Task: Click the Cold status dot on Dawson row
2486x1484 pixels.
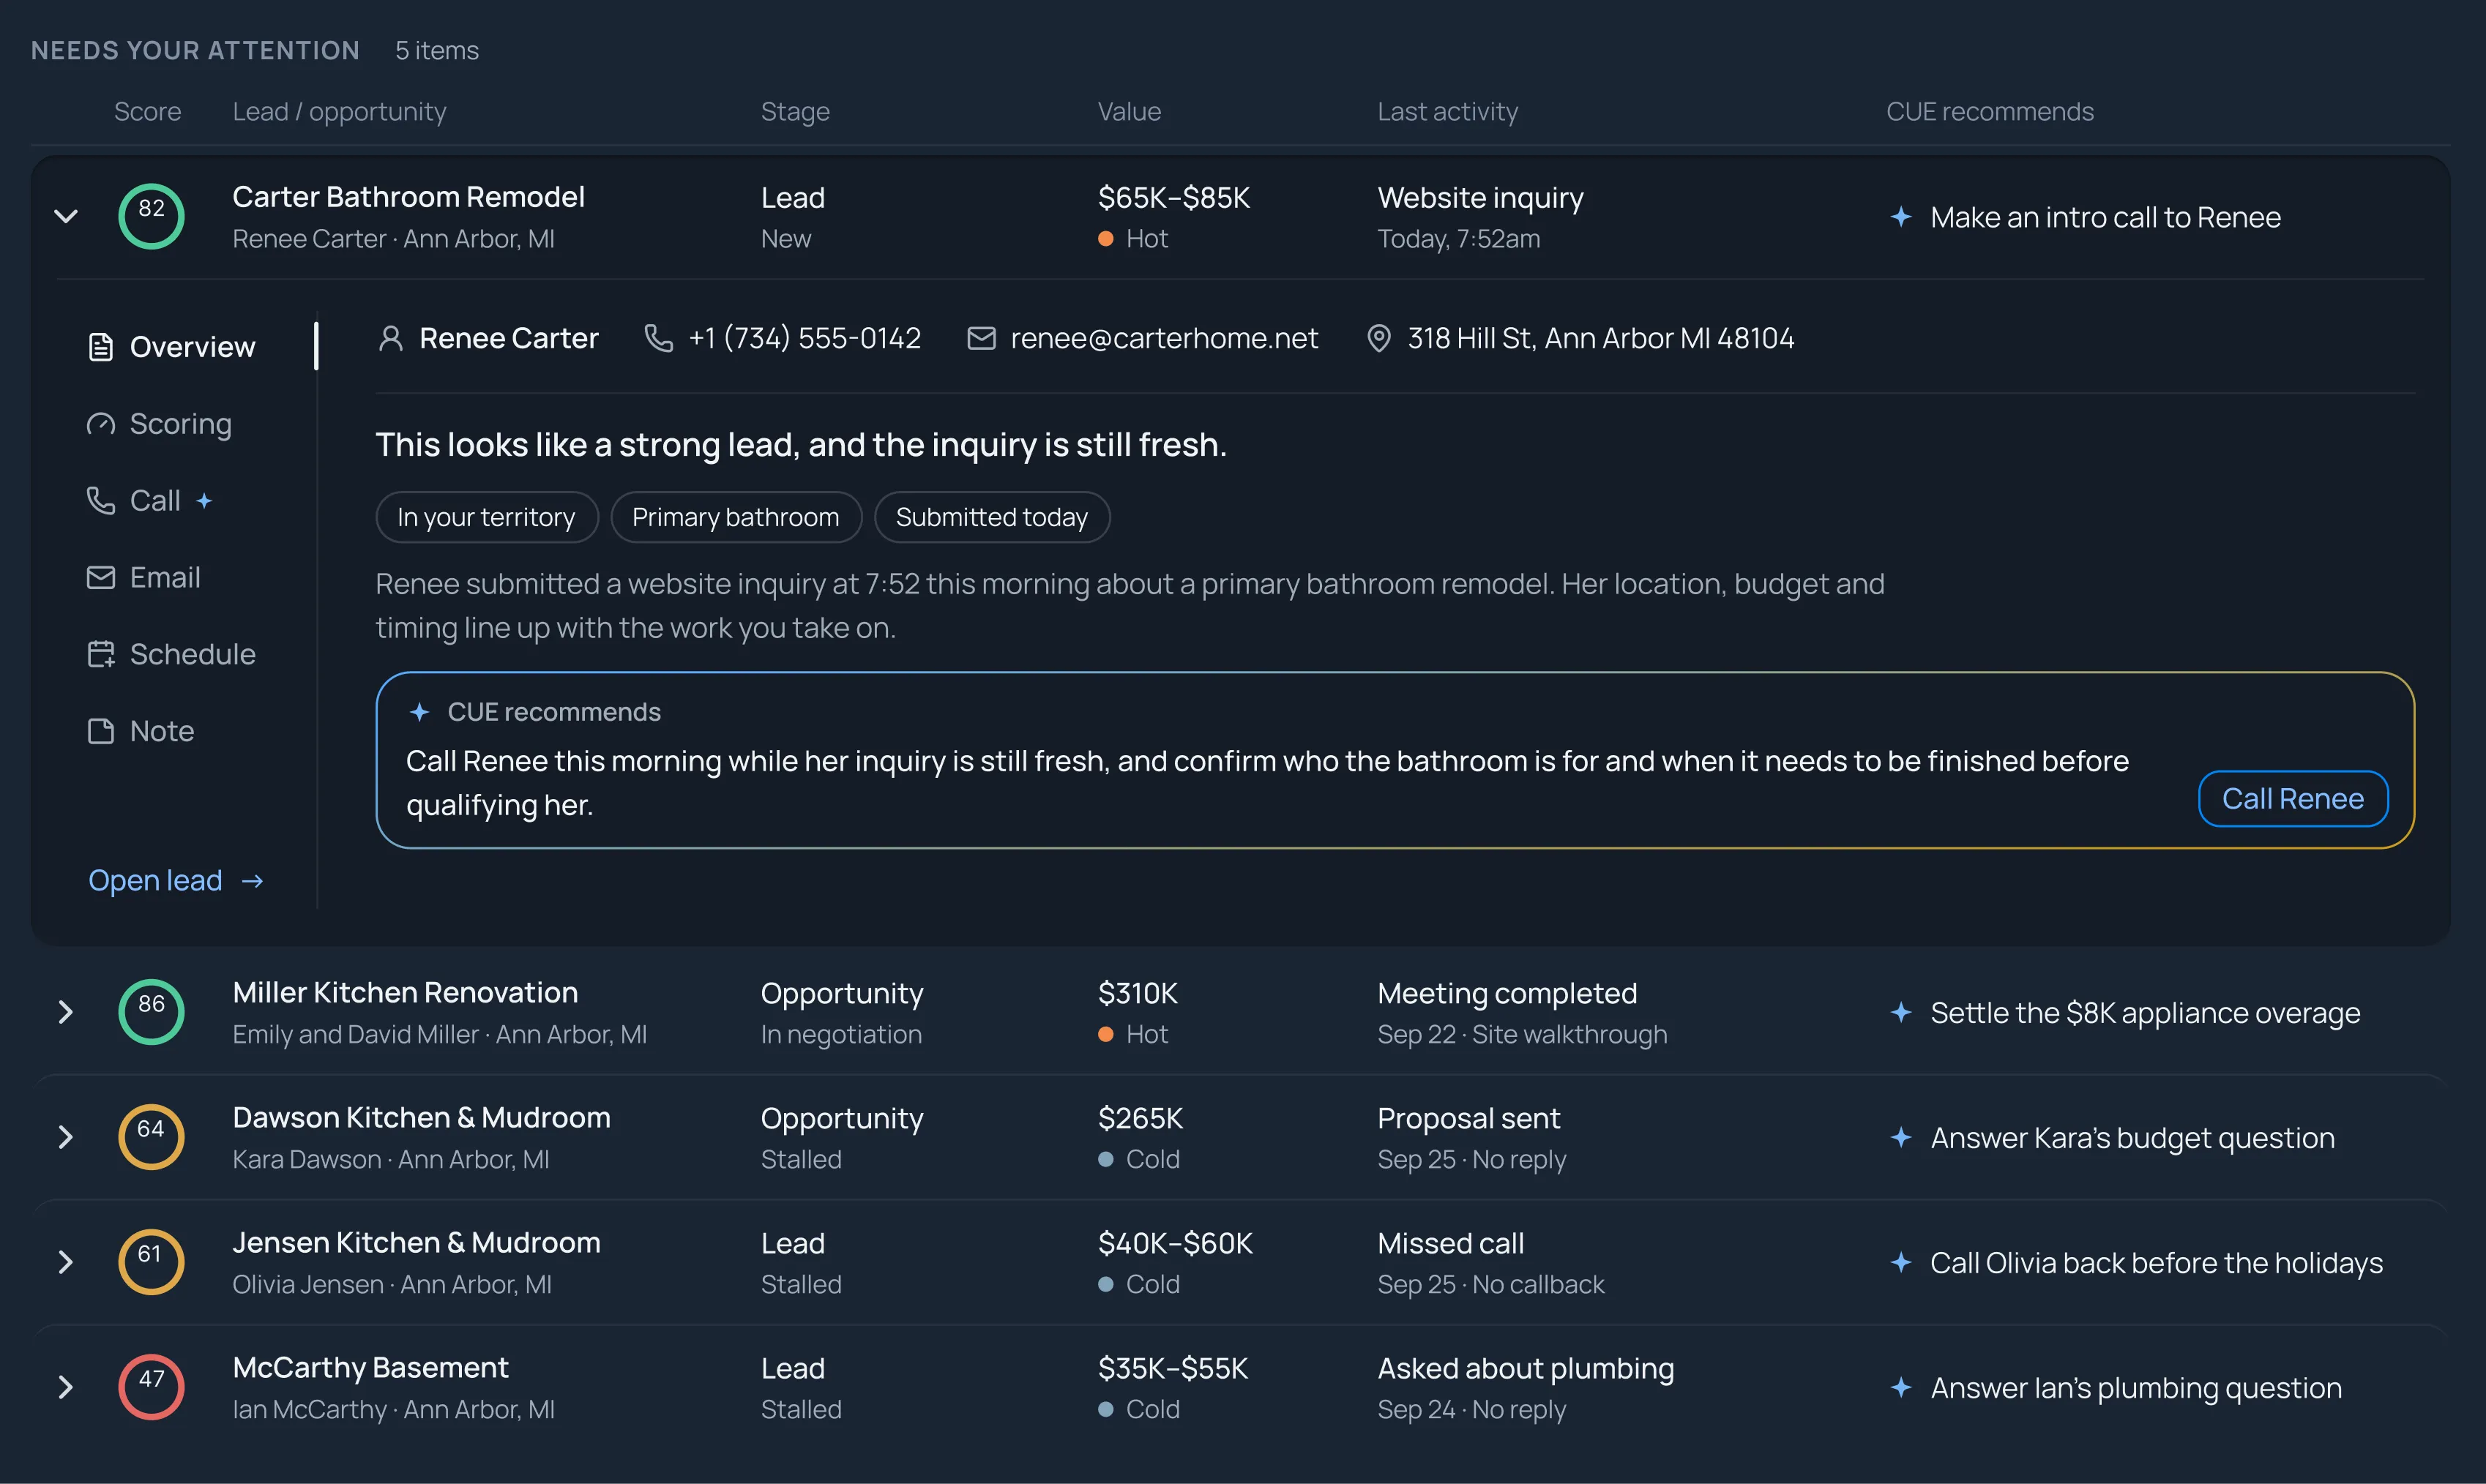Action: point(1105,1159)
